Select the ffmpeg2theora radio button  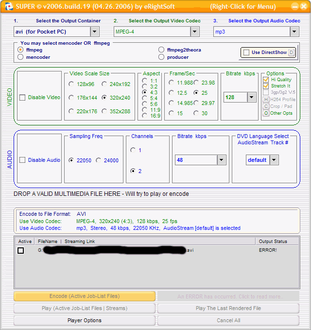click(x=161, y=50)
